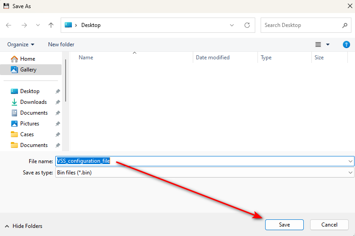This screenshot has width=355, height=236.
Task: Click the green Downloads arrow icon
Action: [x=14, y=102]
